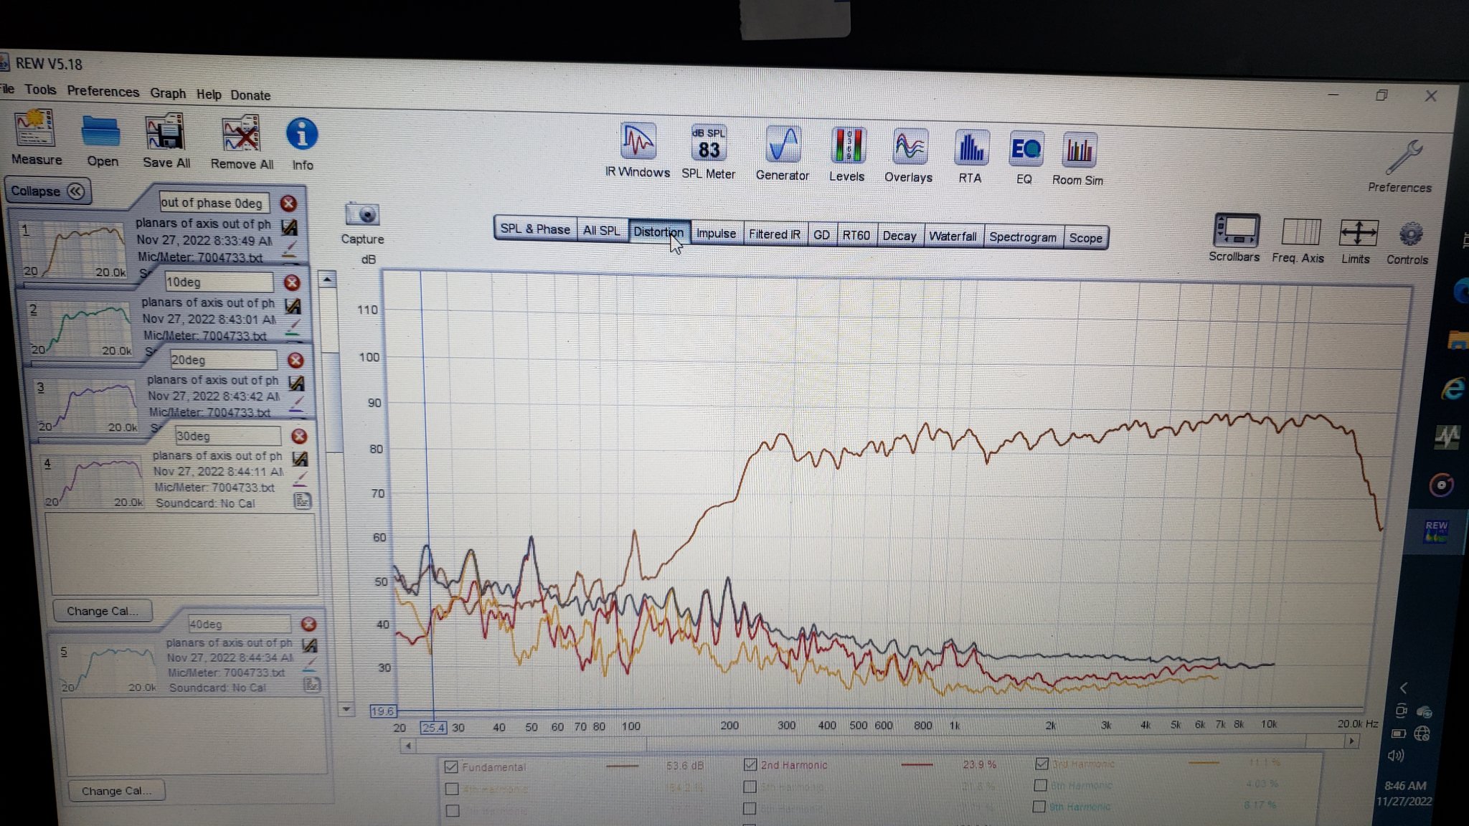The width and height of the screenshot is (1469, 826).
Task: Open the Overlays window
Action: (909, 156)
